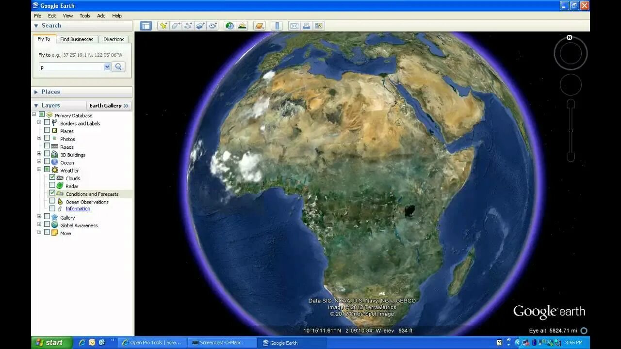
Task: Open the Earth Gallery button
Action: 109,105
